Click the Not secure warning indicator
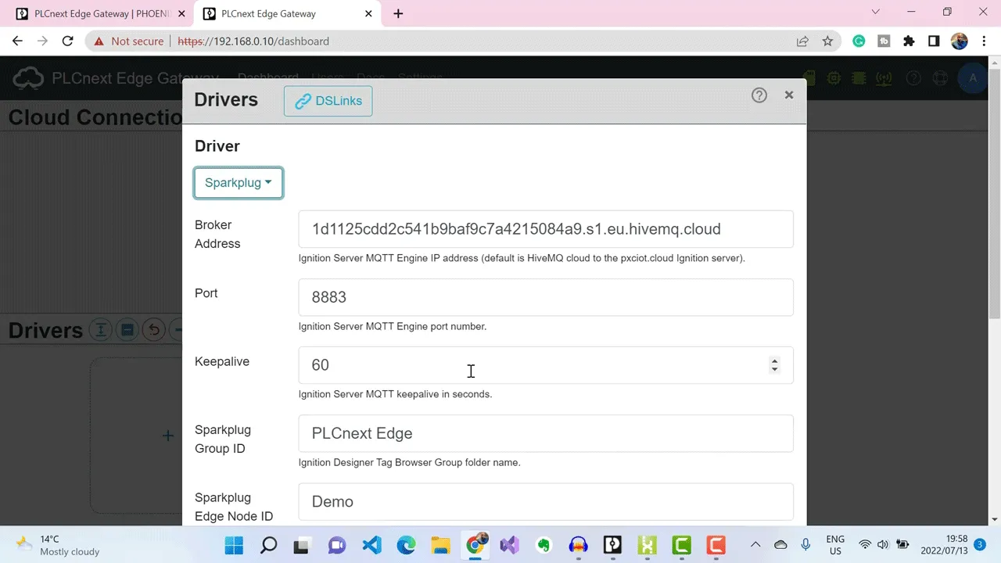 129,41
